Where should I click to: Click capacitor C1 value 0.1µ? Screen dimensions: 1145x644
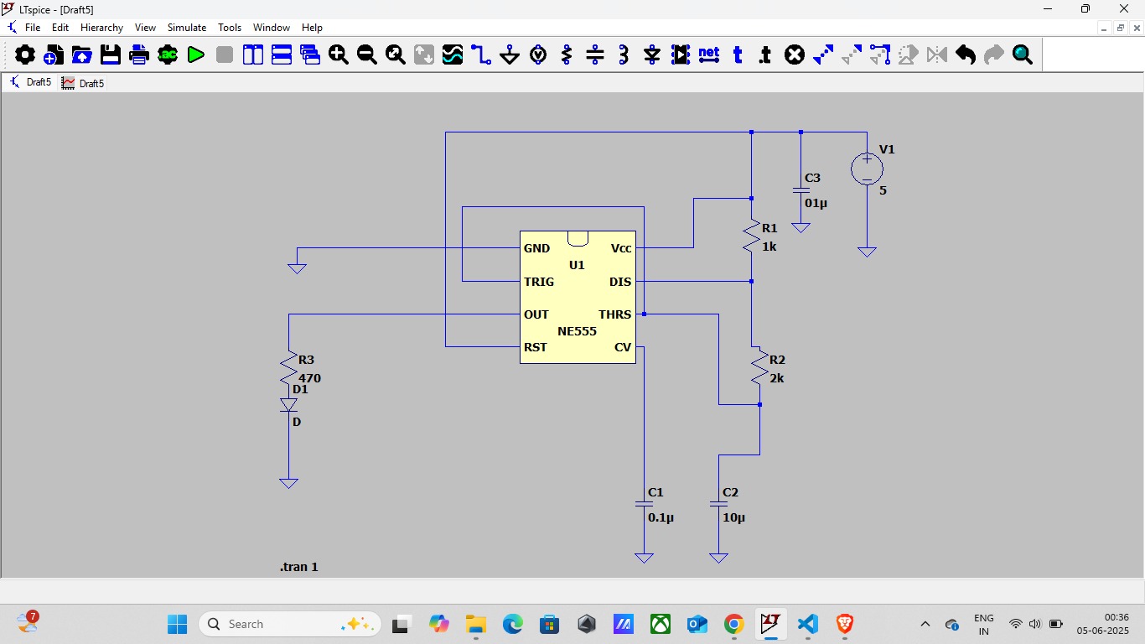(661, 517)
